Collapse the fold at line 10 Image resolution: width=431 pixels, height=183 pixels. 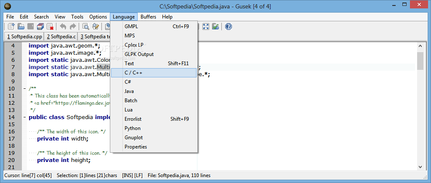click(x=24, y=89)
